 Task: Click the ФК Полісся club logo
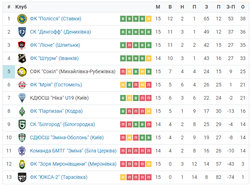pos(22,19)
